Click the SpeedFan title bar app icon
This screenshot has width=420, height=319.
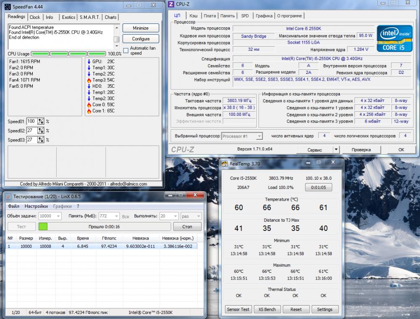point(8,7)
